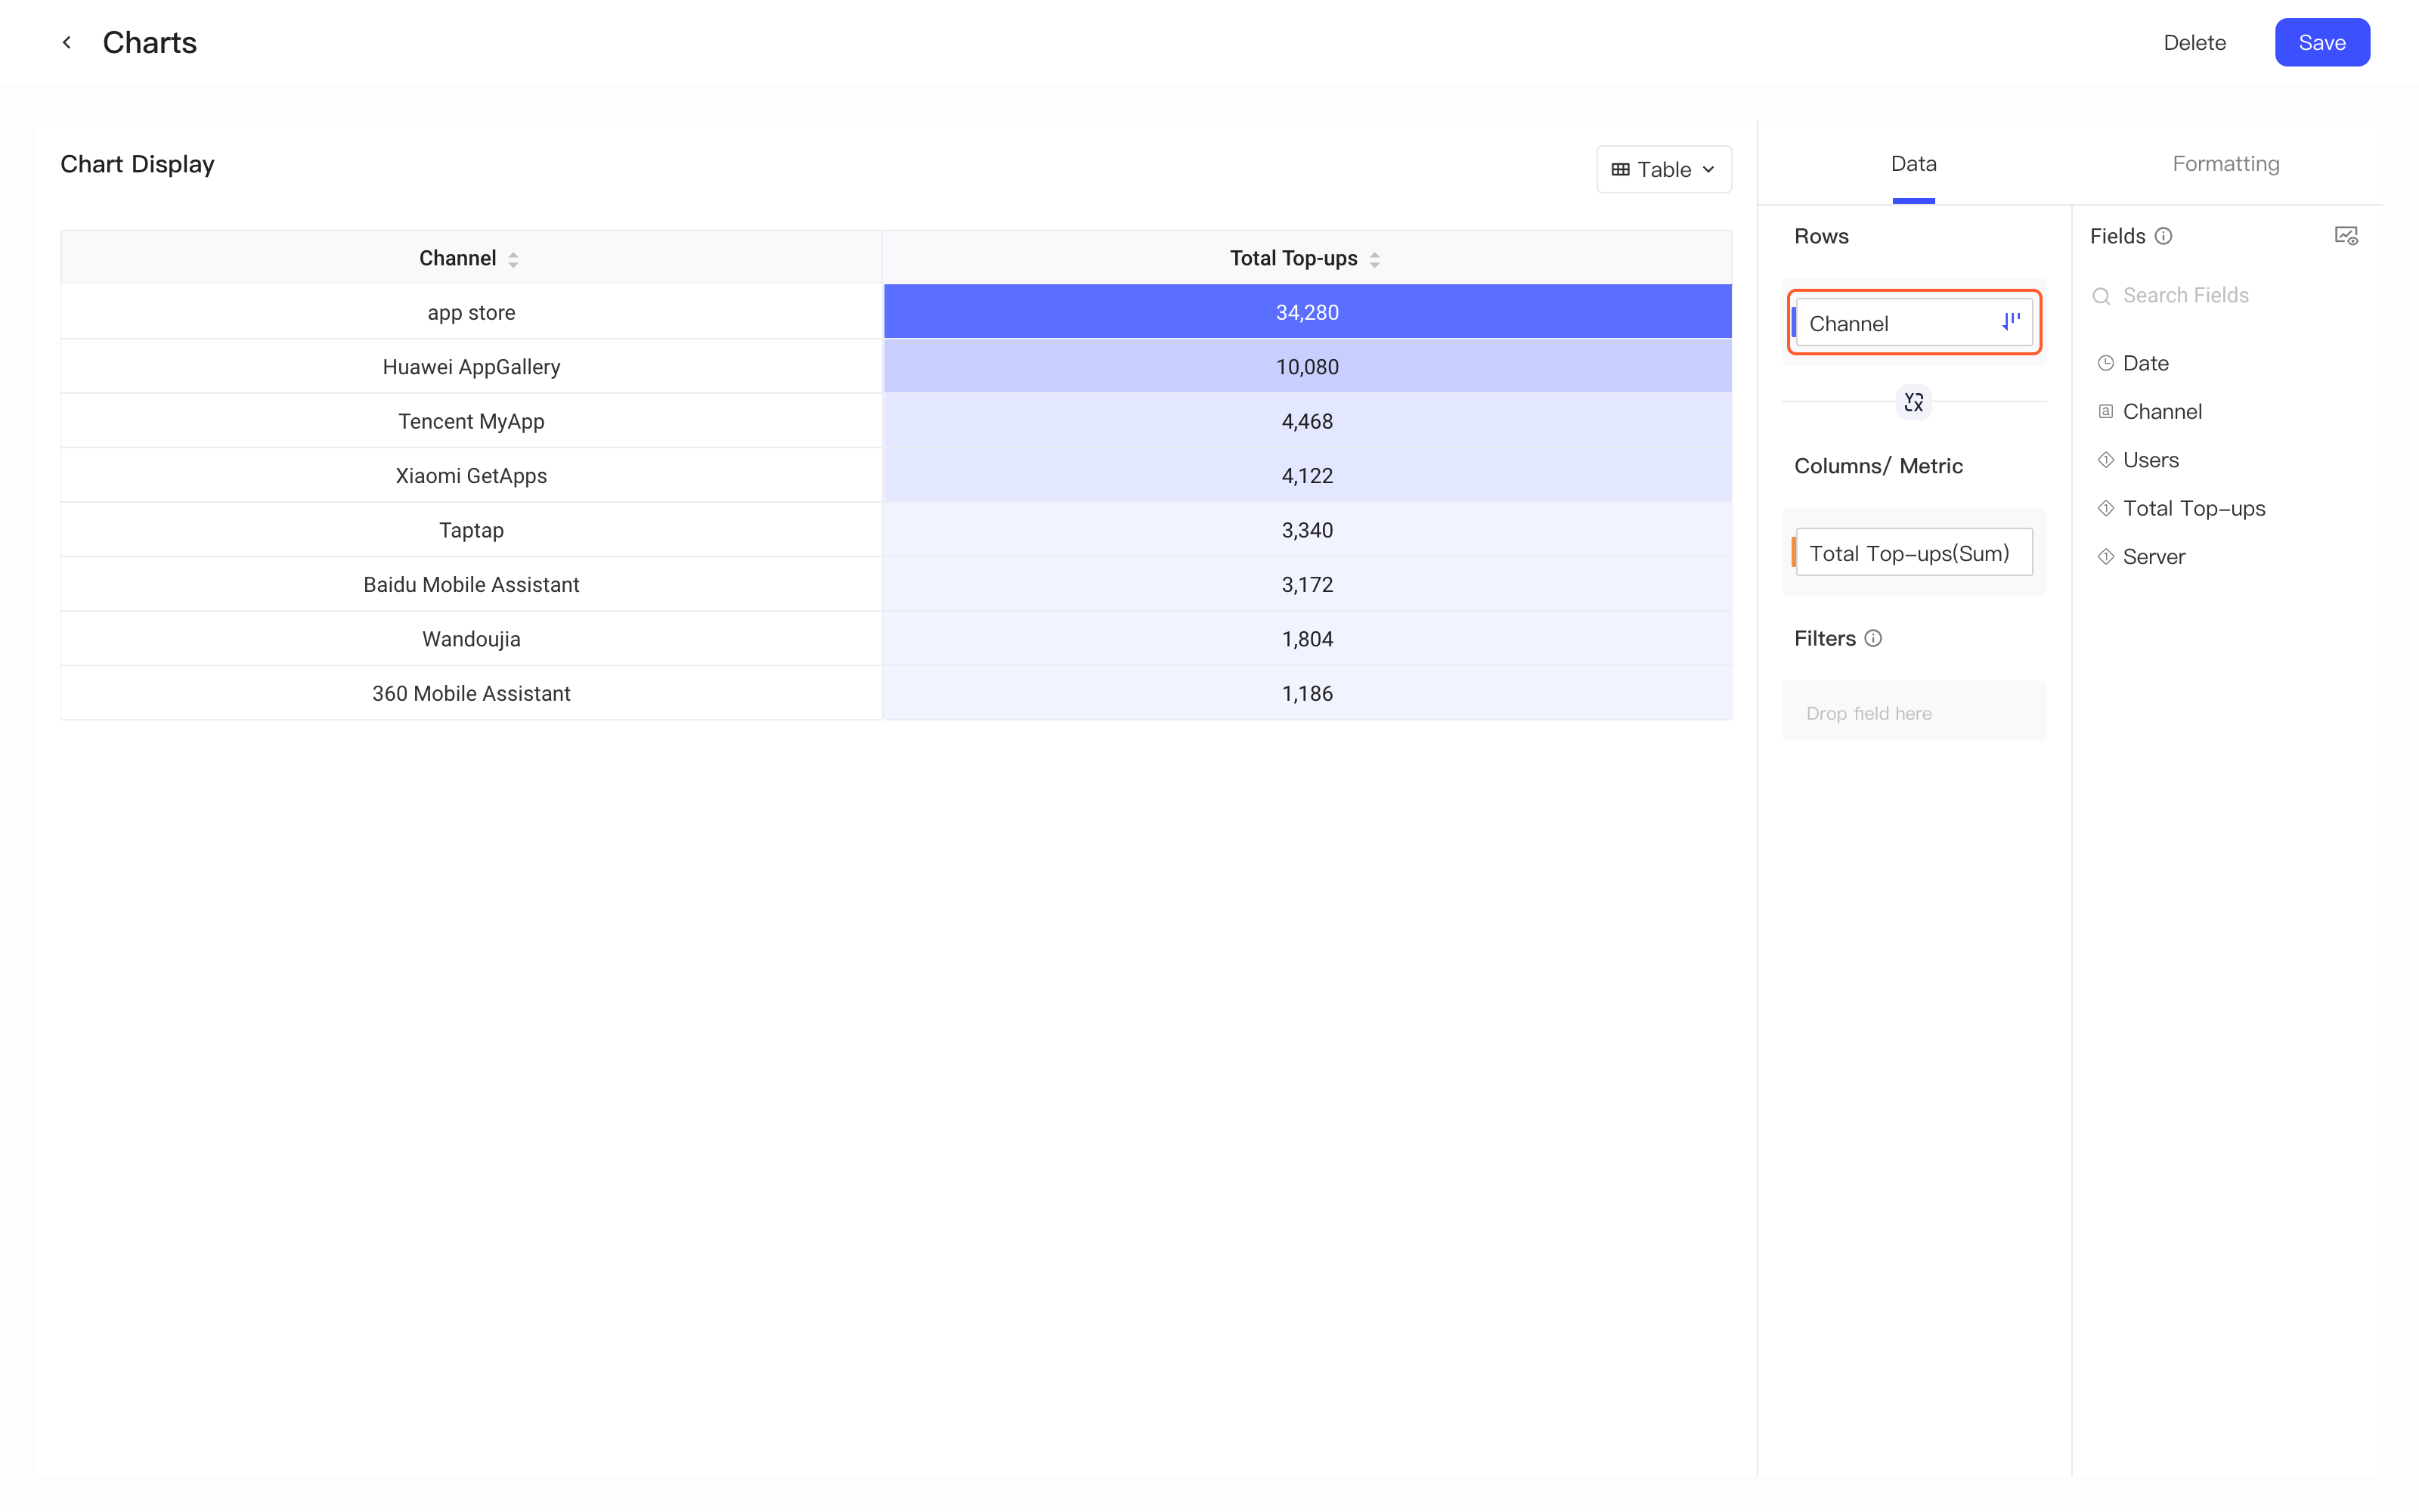
Task: Click the Filters drop field area
Action: pos(1913,711)
